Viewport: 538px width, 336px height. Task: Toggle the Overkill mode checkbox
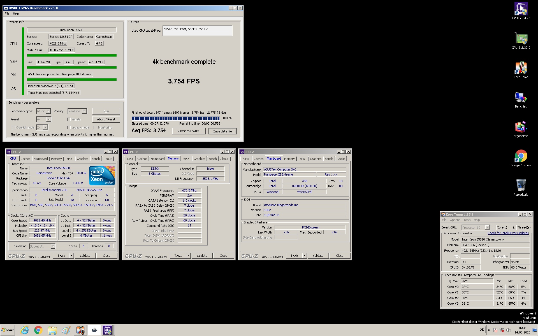tap(13, 127)
